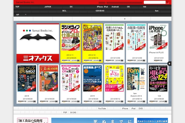Click amazon.co.jp button under frozen food book

tap(109, 61)
